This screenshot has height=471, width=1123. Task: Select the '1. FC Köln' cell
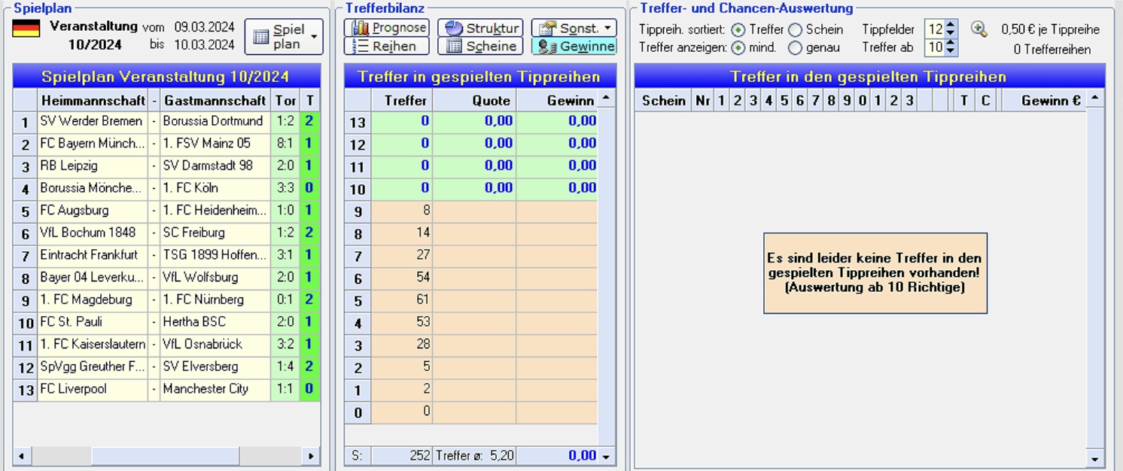215,188
